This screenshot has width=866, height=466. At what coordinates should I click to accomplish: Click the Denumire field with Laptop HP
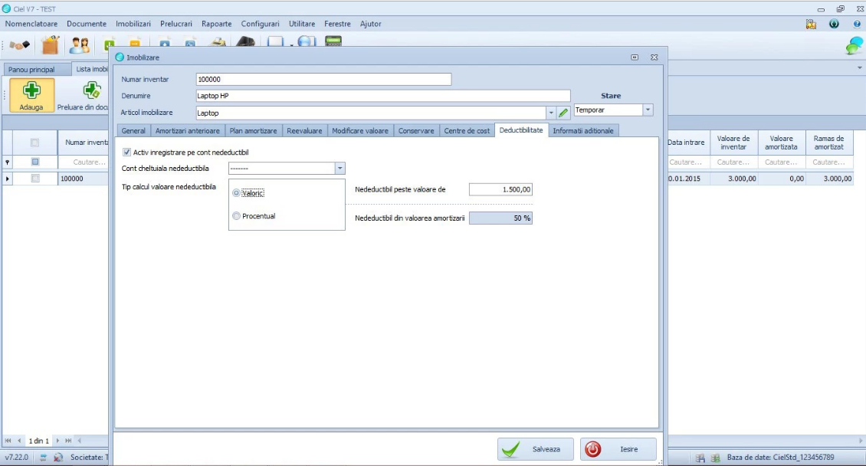[x=383, y=96]
